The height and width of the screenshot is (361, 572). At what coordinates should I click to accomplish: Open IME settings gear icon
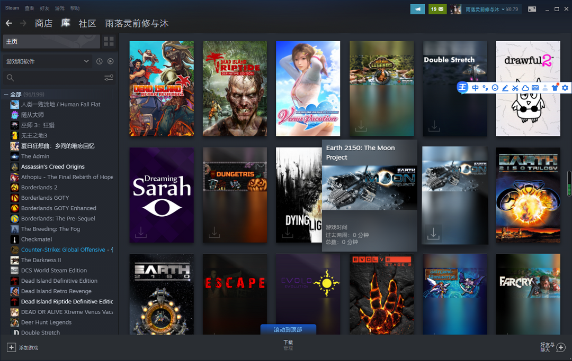[565, 88]
